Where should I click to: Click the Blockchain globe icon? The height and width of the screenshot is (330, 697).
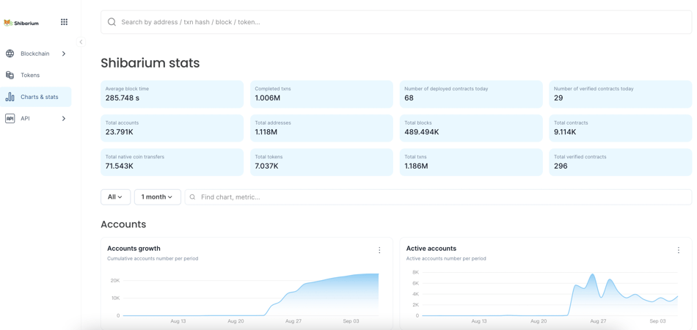coord(10,54)
